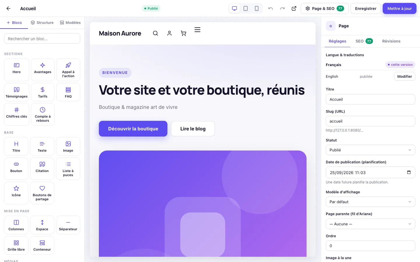Add the Appel à l'action block
Image resolution: width=420 pixels, height=262 pixels.
tap(68, 70)
